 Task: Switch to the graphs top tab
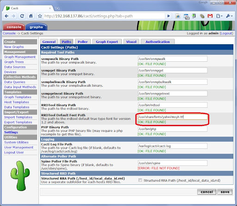36,27
